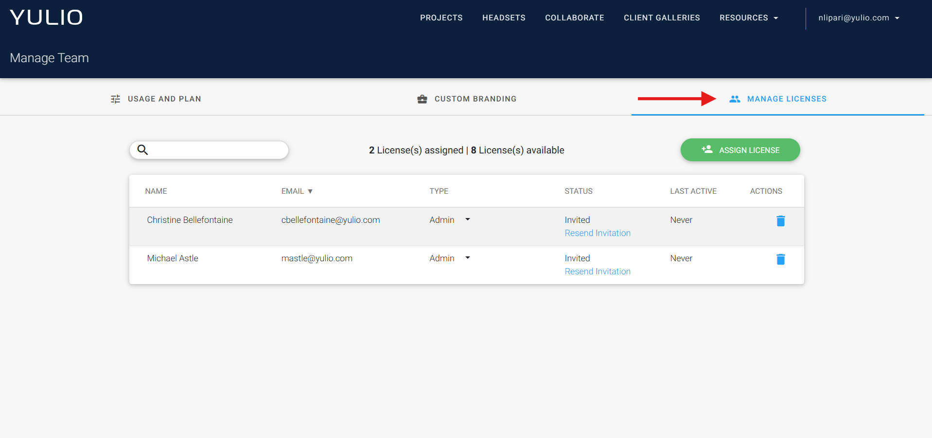Screen dimensions: 932x438
Task: Click the Usage and Plan sliders icon
Action: [115, 99]
